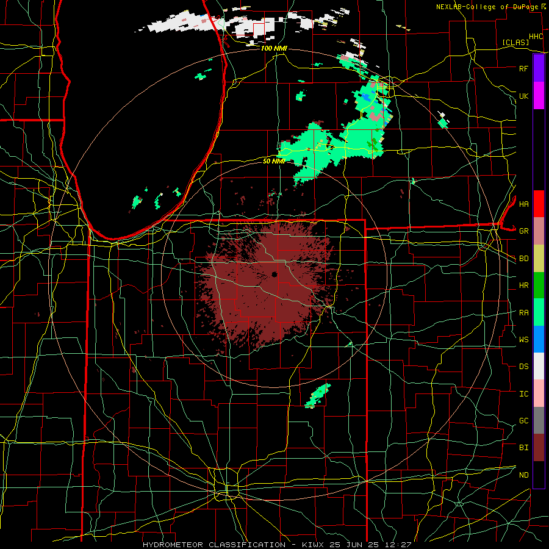Click the WS blue legend swatch

pos(539,339)
